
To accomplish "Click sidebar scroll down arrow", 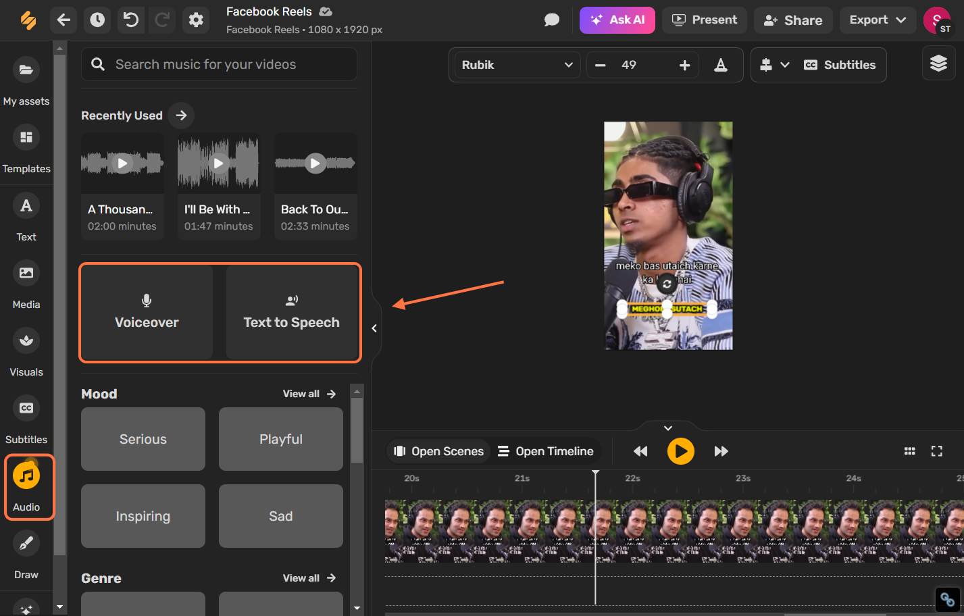I will 59,607.
